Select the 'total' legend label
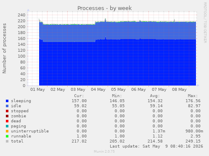 [17, 141]
